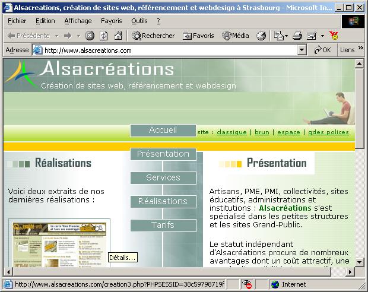The width and height of the screenshot is (368, 292).
Task: Expand the back button history dropdown
Action: (x=56, y=36)
